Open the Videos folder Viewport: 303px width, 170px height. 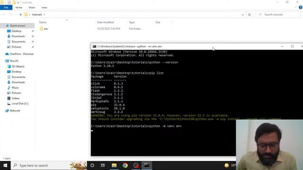pos(16,98)
